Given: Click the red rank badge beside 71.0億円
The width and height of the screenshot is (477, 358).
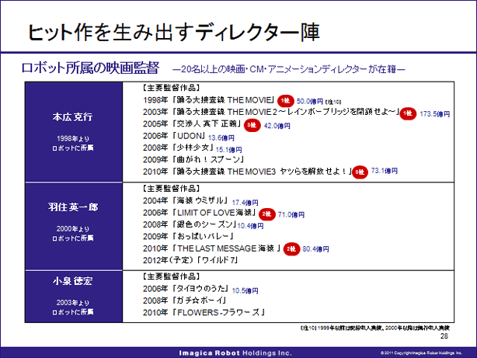Looking at the screenshot, I should coord(266,214).
